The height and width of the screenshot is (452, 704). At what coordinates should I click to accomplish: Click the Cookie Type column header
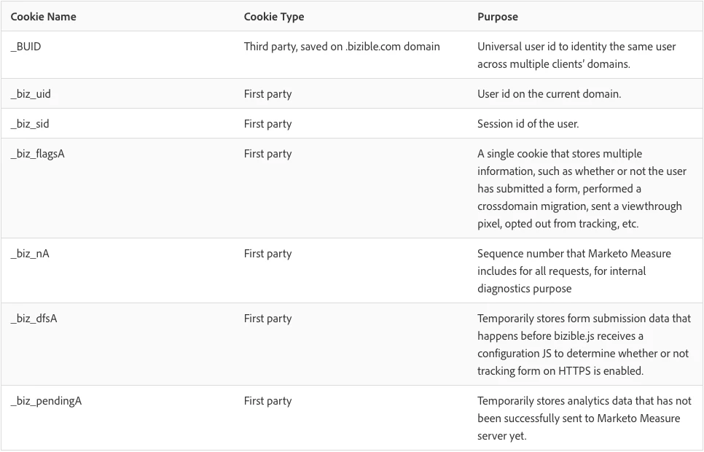274,17
